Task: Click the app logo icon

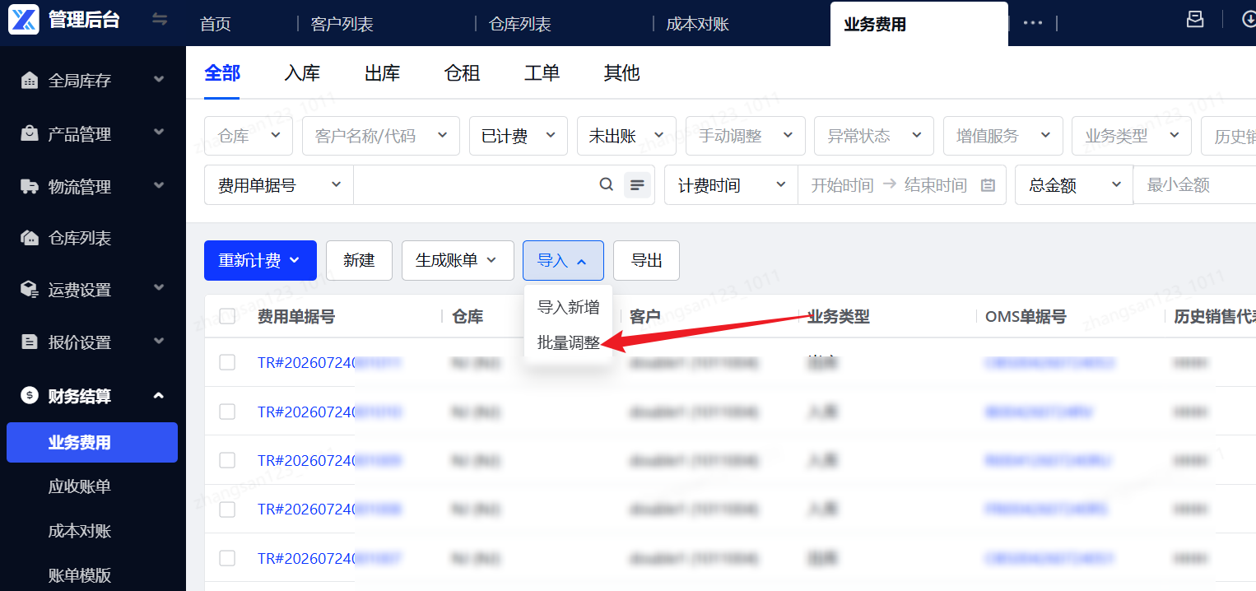Action: [x=24, y=20]
